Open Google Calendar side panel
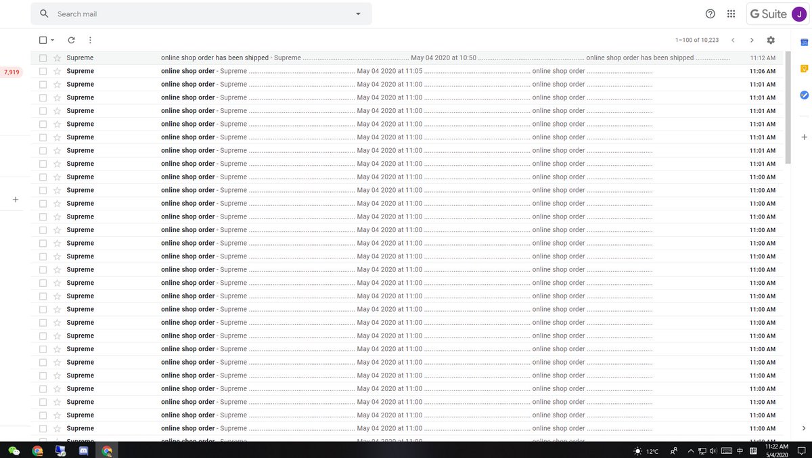Viewport: 812px width, 458px height. tap(805, 42)
